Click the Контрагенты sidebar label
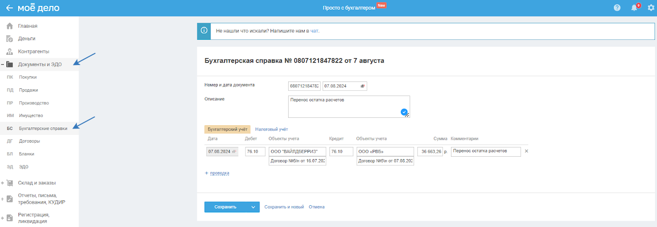 click(34, 51)
